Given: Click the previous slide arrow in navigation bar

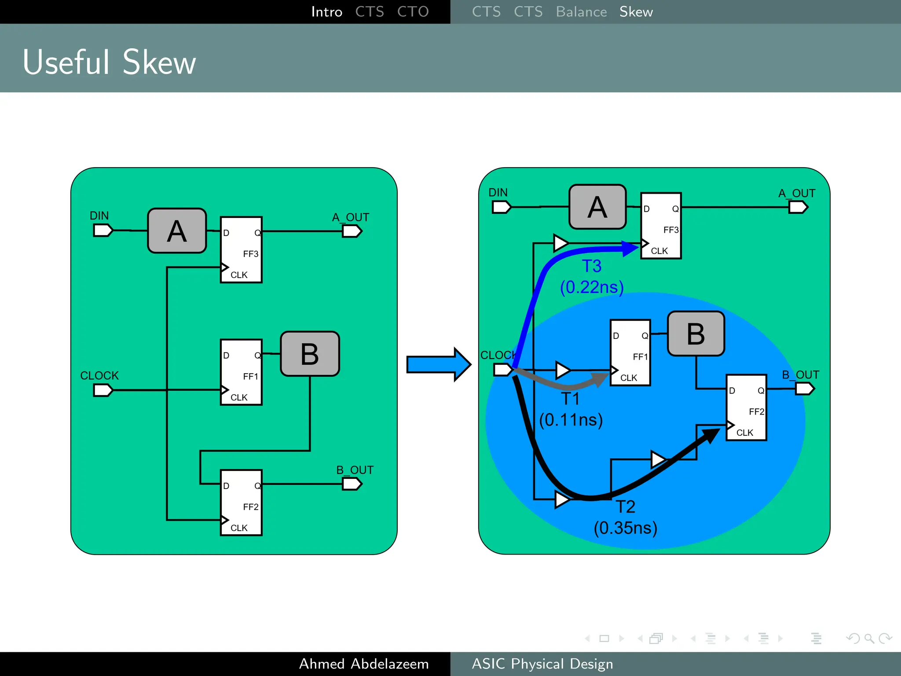Looking at the screenshot, I should click(x=588, y=639).
